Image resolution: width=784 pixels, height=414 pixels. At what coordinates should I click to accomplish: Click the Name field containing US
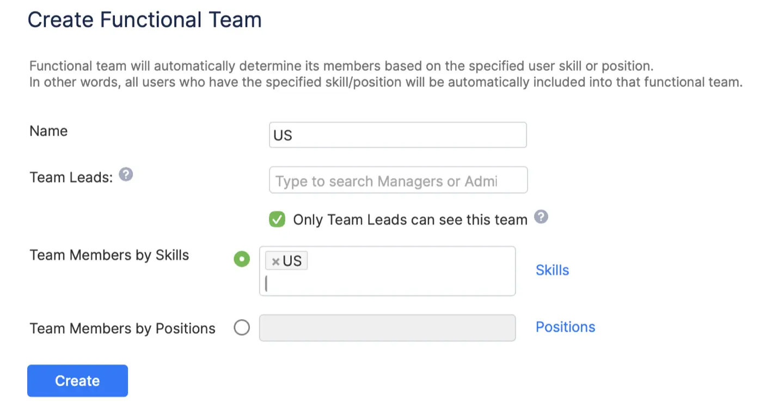coord(397,135)
